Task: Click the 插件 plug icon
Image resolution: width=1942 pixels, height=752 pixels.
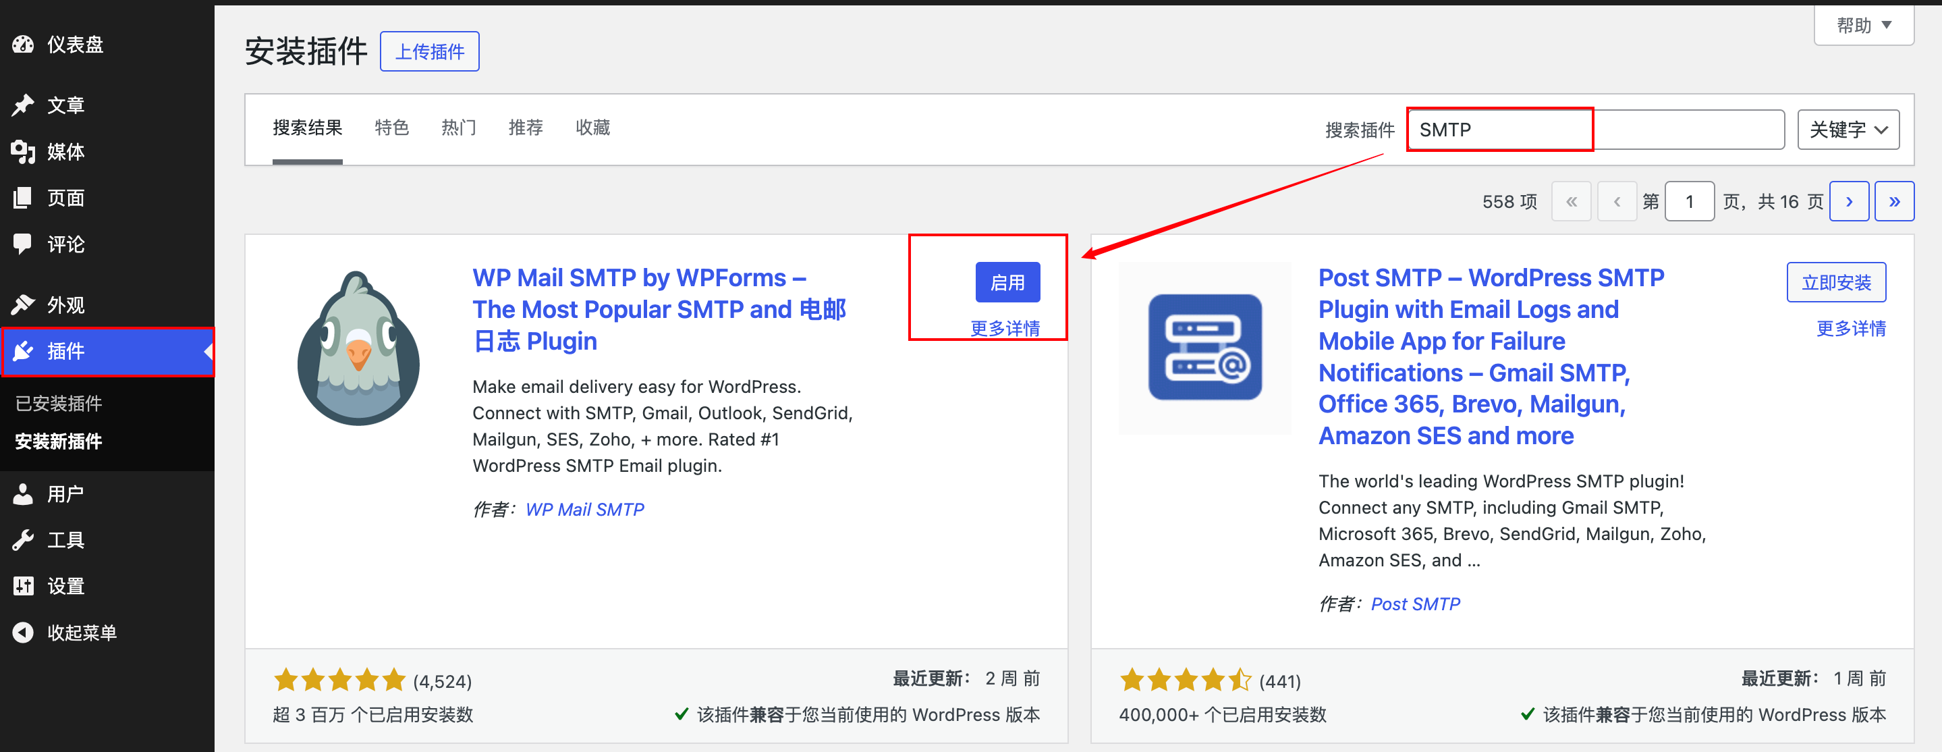Action: click(24, 351)
